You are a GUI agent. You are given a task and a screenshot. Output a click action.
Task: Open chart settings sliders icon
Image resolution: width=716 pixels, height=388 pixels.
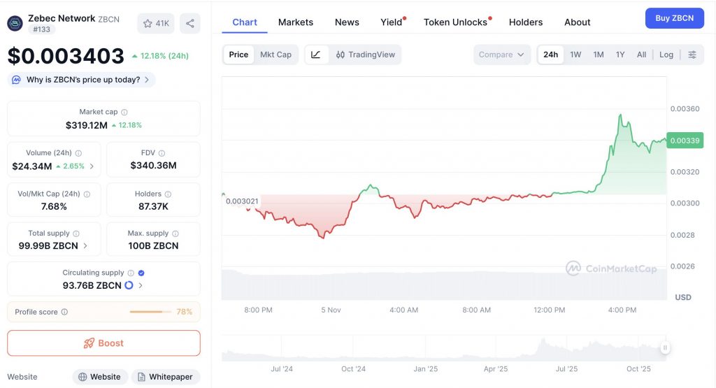coord(692,55)
